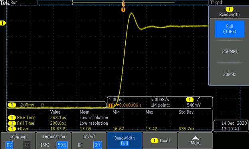Image resolution: width=249 pixels, height=149 pixels.
Task: Choose 250MHz bandwidth limit
Action: click(x=229, y=52)
